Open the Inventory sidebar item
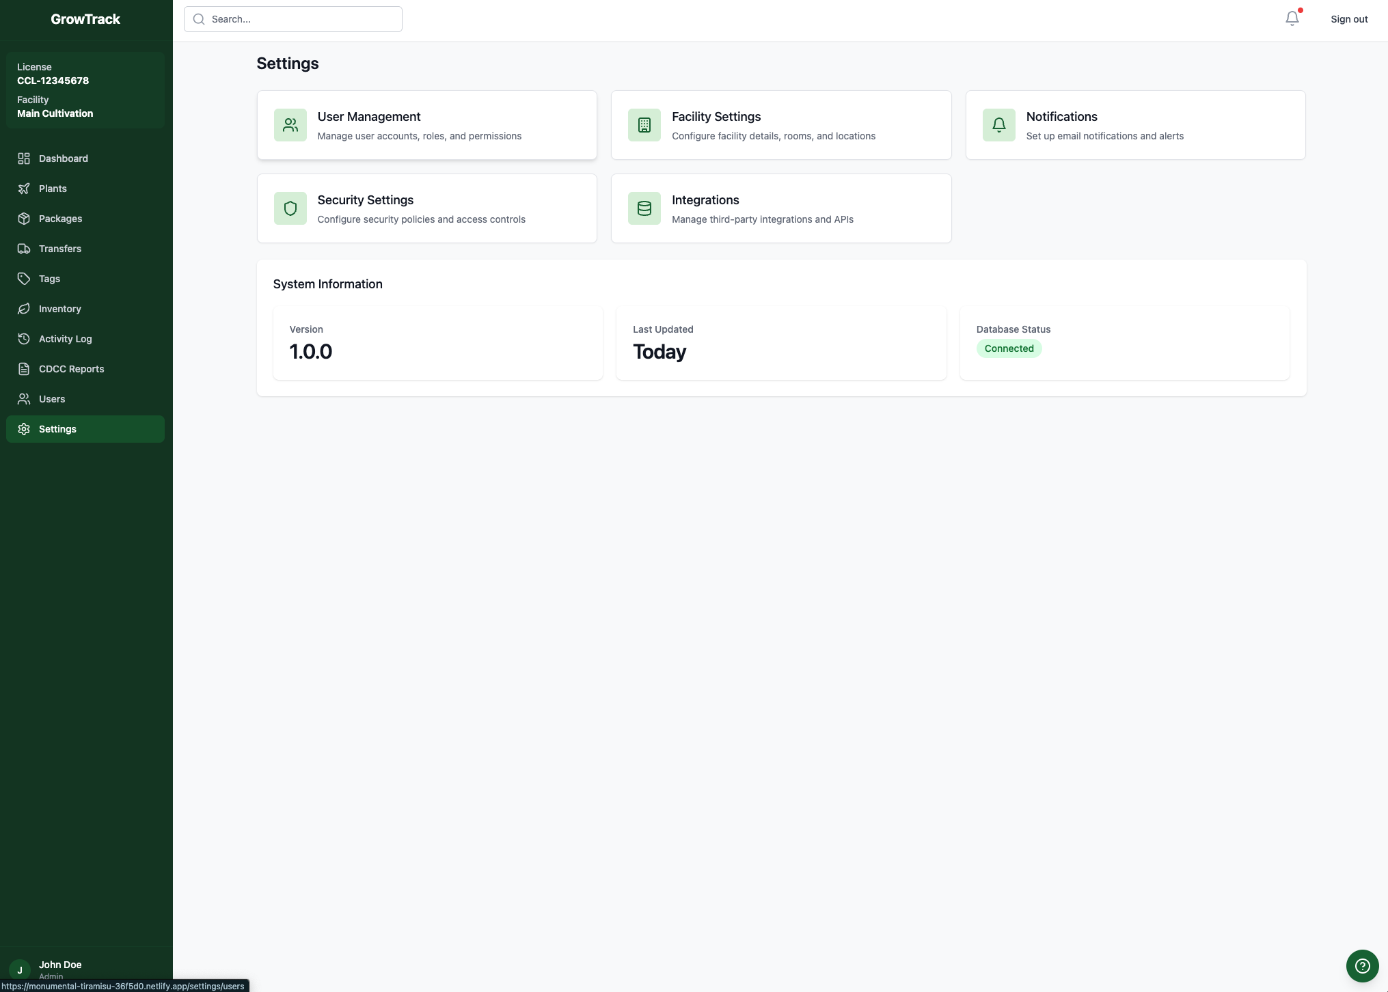Screen dimensions: 1388x992 pos(59,309)
